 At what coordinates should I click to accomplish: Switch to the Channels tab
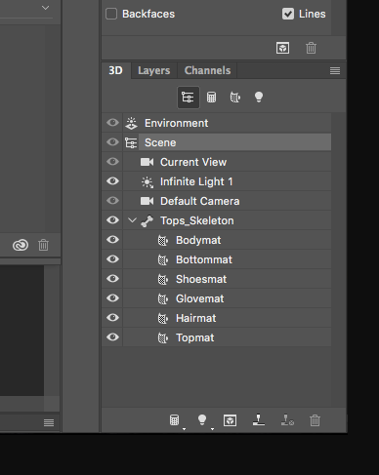pyautogui.click(x=207, y=70)
